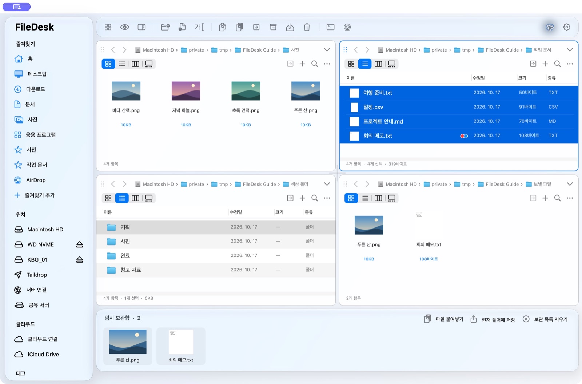Toggle the preview eye icon in toolbar

(125, 27)
